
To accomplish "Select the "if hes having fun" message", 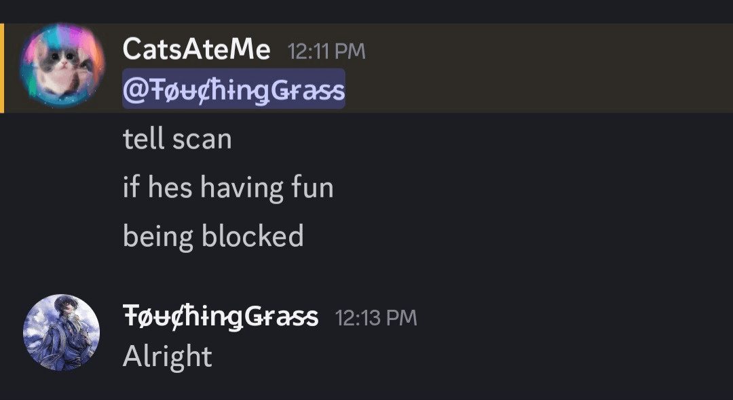I will (x=228, y=187).
